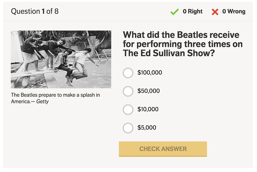Click the total count 8 in counter

coord(56,11)
